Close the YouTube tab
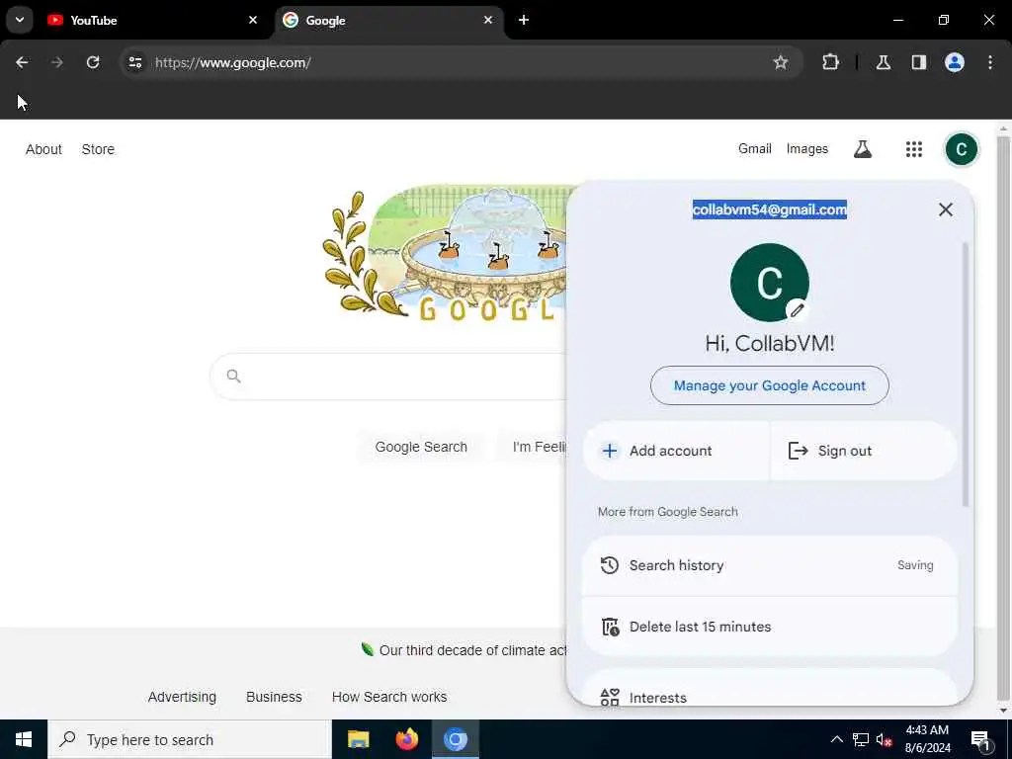Viewport: 1012px width, 759px height. click(252, 20)
